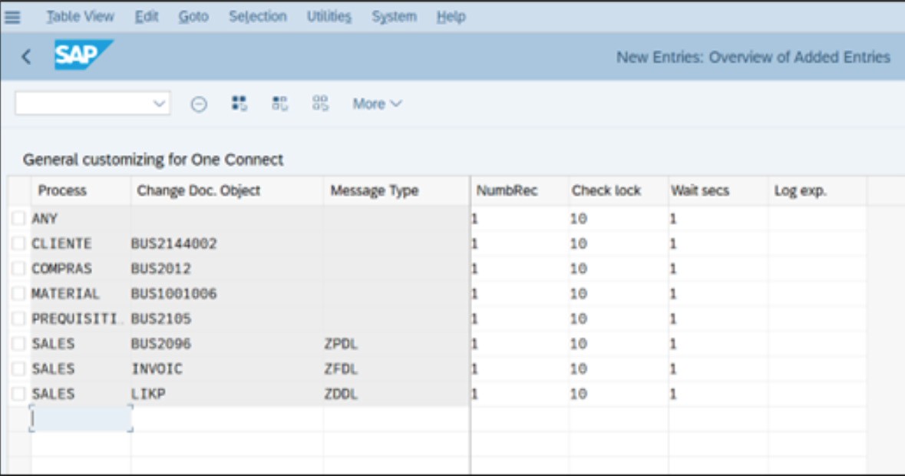Click the Log exp. field in the CLIENTE row
The height and width of the screenshot is (476, 905).
point(817,243)
